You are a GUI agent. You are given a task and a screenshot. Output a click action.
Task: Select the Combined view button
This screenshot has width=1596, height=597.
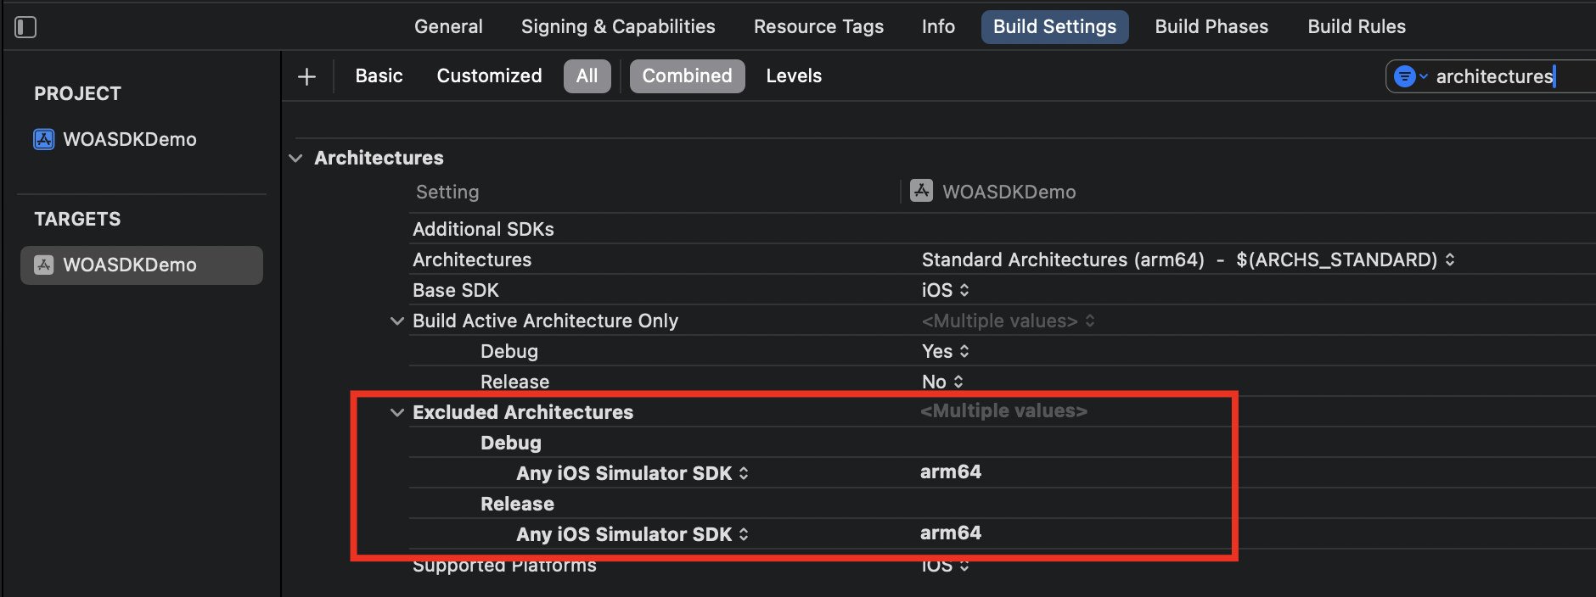click(687, 76)
